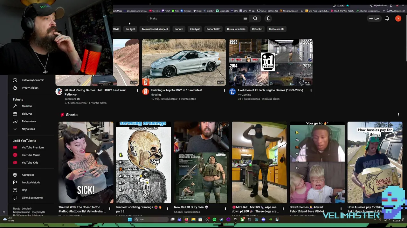Click the browser 120% zoom indicator
Image resolution: width=407 pixels, height=228 pixels.
tap(341, 6)
